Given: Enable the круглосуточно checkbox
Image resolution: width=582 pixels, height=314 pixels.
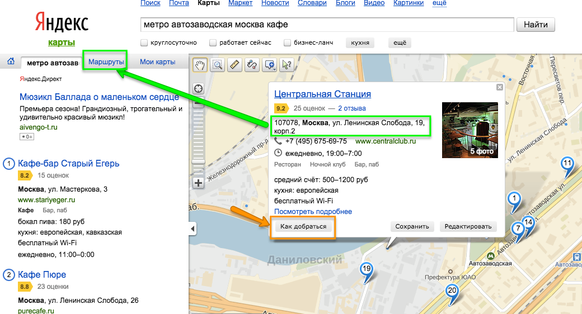Looking at the screenshot, I should [144, 42].
